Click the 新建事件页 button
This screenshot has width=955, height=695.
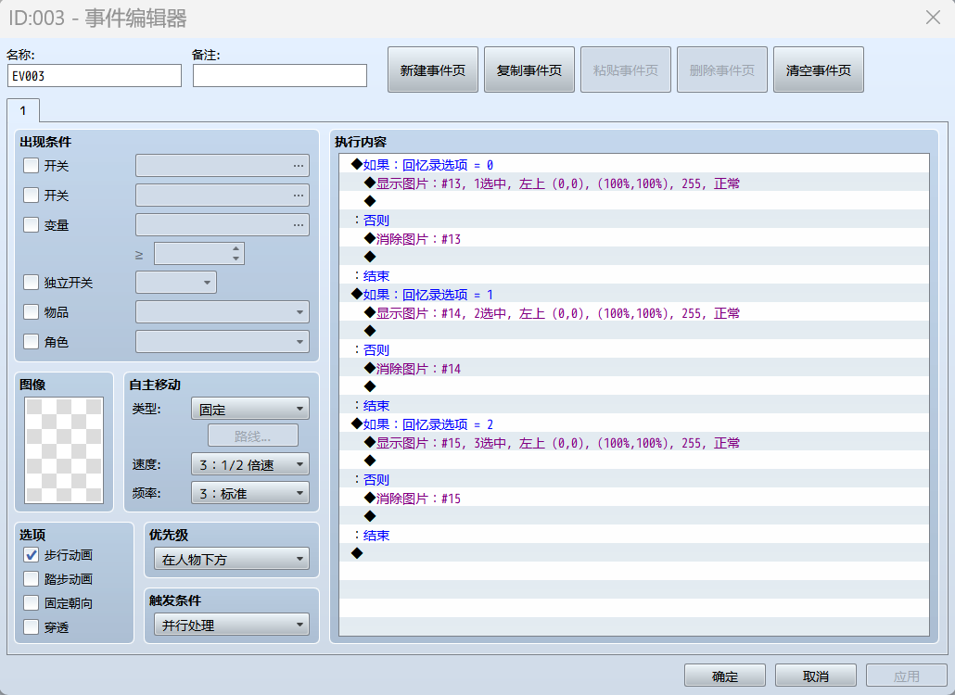[432, 70]
